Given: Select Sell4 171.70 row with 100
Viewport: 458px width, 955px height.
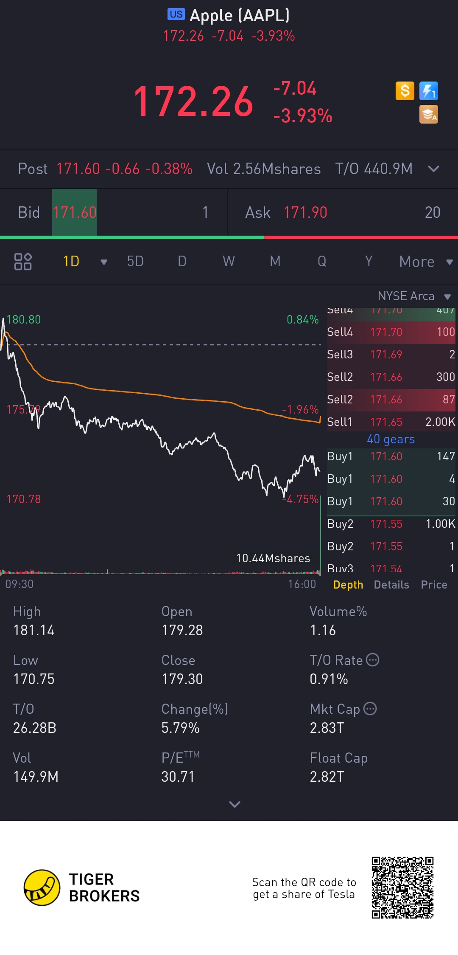Looking at the screenshot, I should (x=391, y=332).
